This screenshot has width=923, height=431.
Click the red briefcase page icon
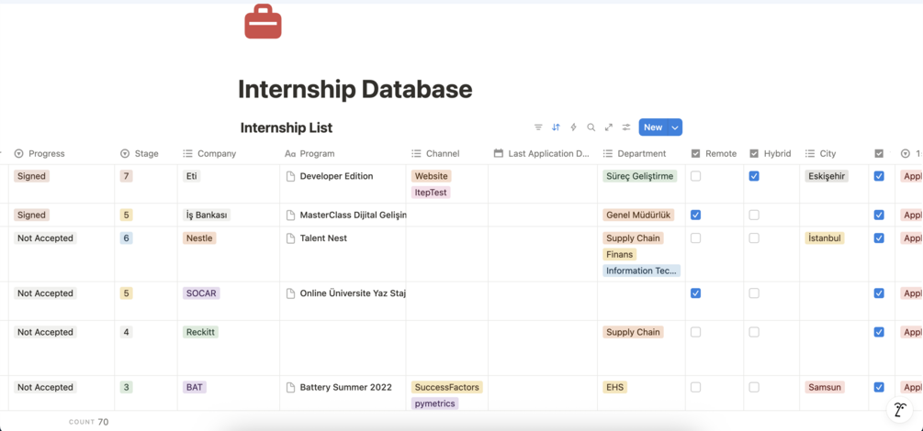pyautogui.click(x=263, y=22)
